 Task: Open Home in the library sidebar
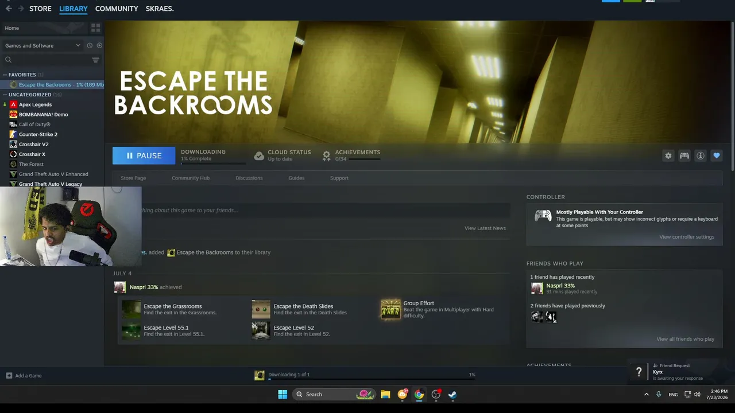click(x=12, y=28)
